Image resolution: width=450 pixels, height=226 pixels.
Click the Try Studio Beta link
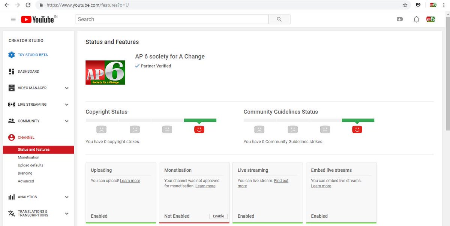[x=33, y=55]
